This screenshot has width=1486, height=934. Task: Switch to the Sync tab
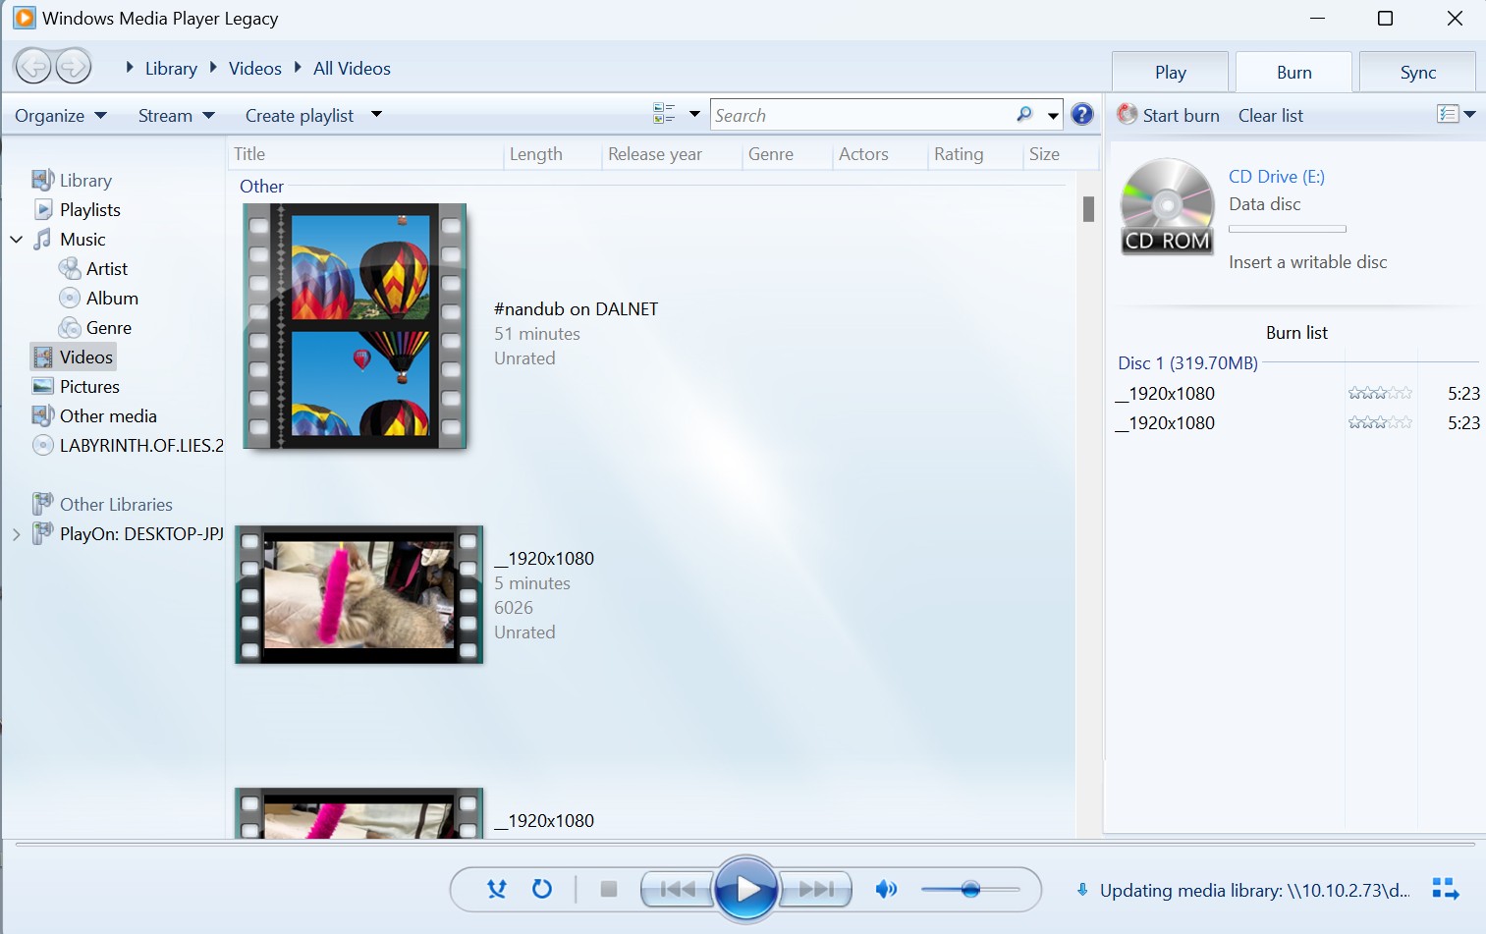(1417, 71)
